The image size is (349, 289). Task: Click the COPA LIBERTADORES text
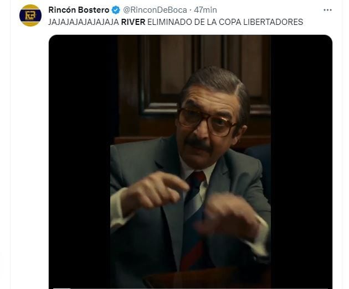click(261, 22)
